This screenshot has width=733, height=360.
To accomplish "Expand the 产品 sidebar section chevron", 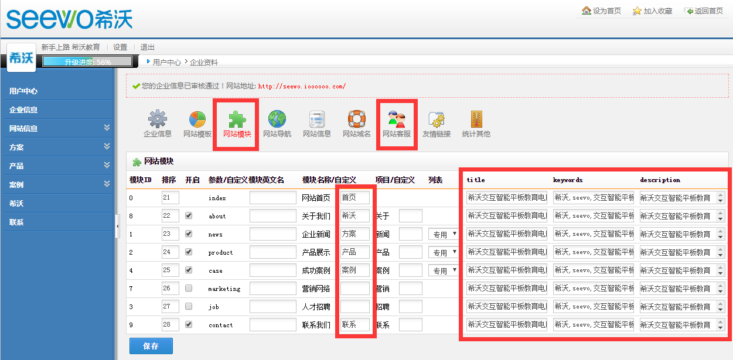I will (107, 165).
